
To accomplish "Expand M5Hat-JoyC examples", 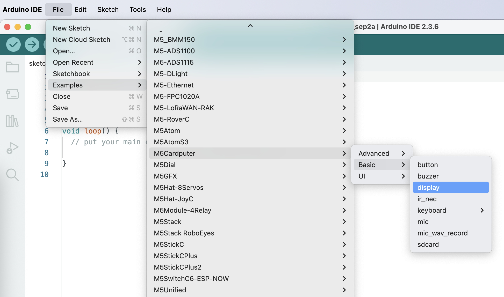I will point(250,199).
